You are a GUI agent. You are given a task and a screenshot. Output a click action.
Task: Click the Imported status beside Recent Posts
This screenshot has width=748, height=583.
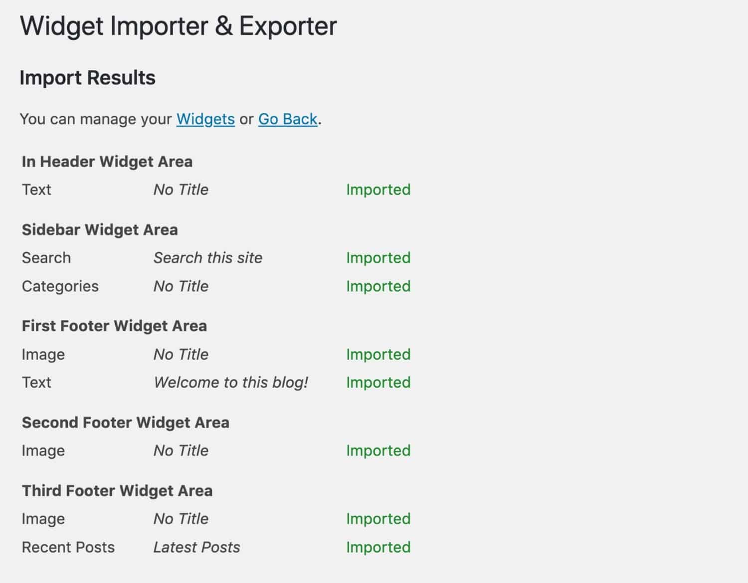[378, 547]
